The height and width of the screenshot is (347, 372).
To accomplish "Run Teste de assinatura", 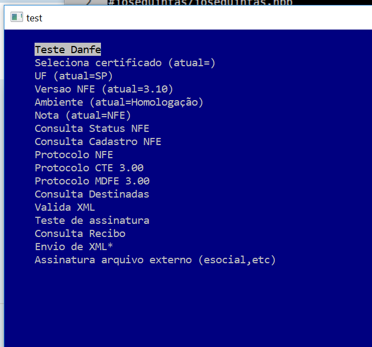I will 92,221.
